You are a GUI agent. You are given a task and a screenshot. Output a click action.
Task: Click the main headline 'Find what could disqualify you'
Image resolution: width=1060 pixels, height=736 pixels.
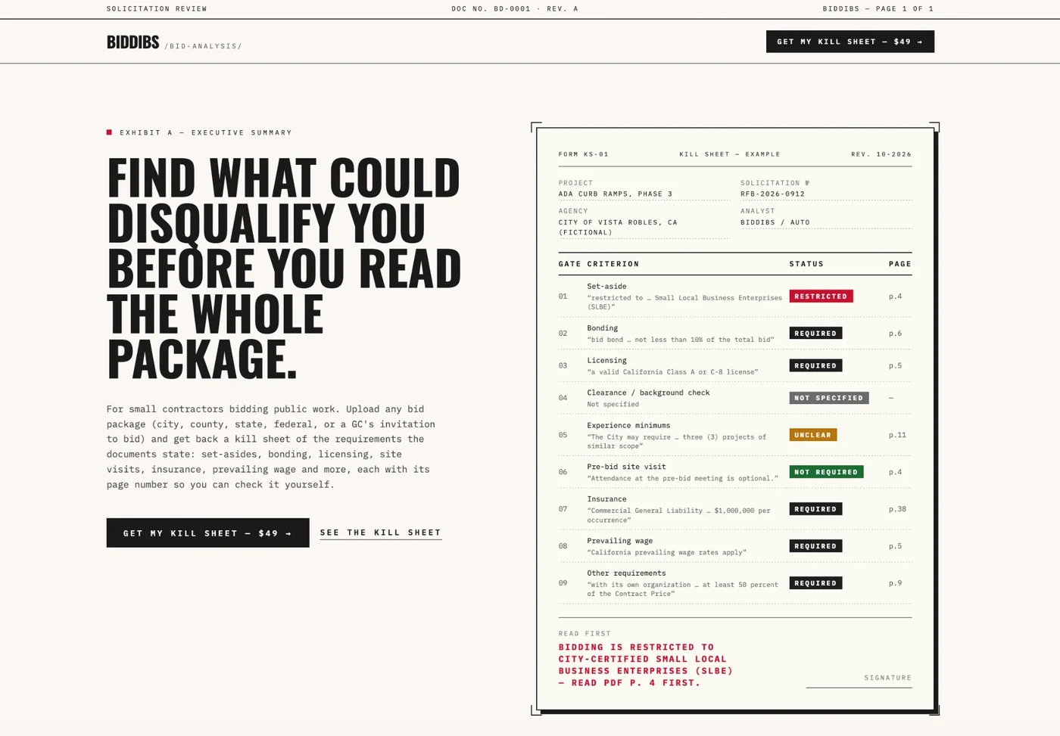(x=284, y=268)
